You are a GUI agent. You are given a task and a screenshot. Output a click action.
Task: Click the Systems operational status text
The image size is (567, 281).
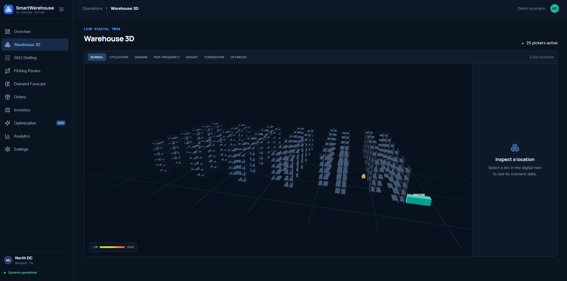tap(23, 273)
